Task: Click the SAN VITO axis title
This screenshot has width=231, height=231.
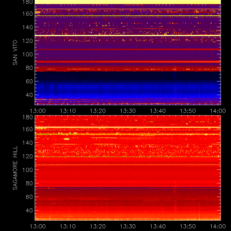Action: [15, 53]
